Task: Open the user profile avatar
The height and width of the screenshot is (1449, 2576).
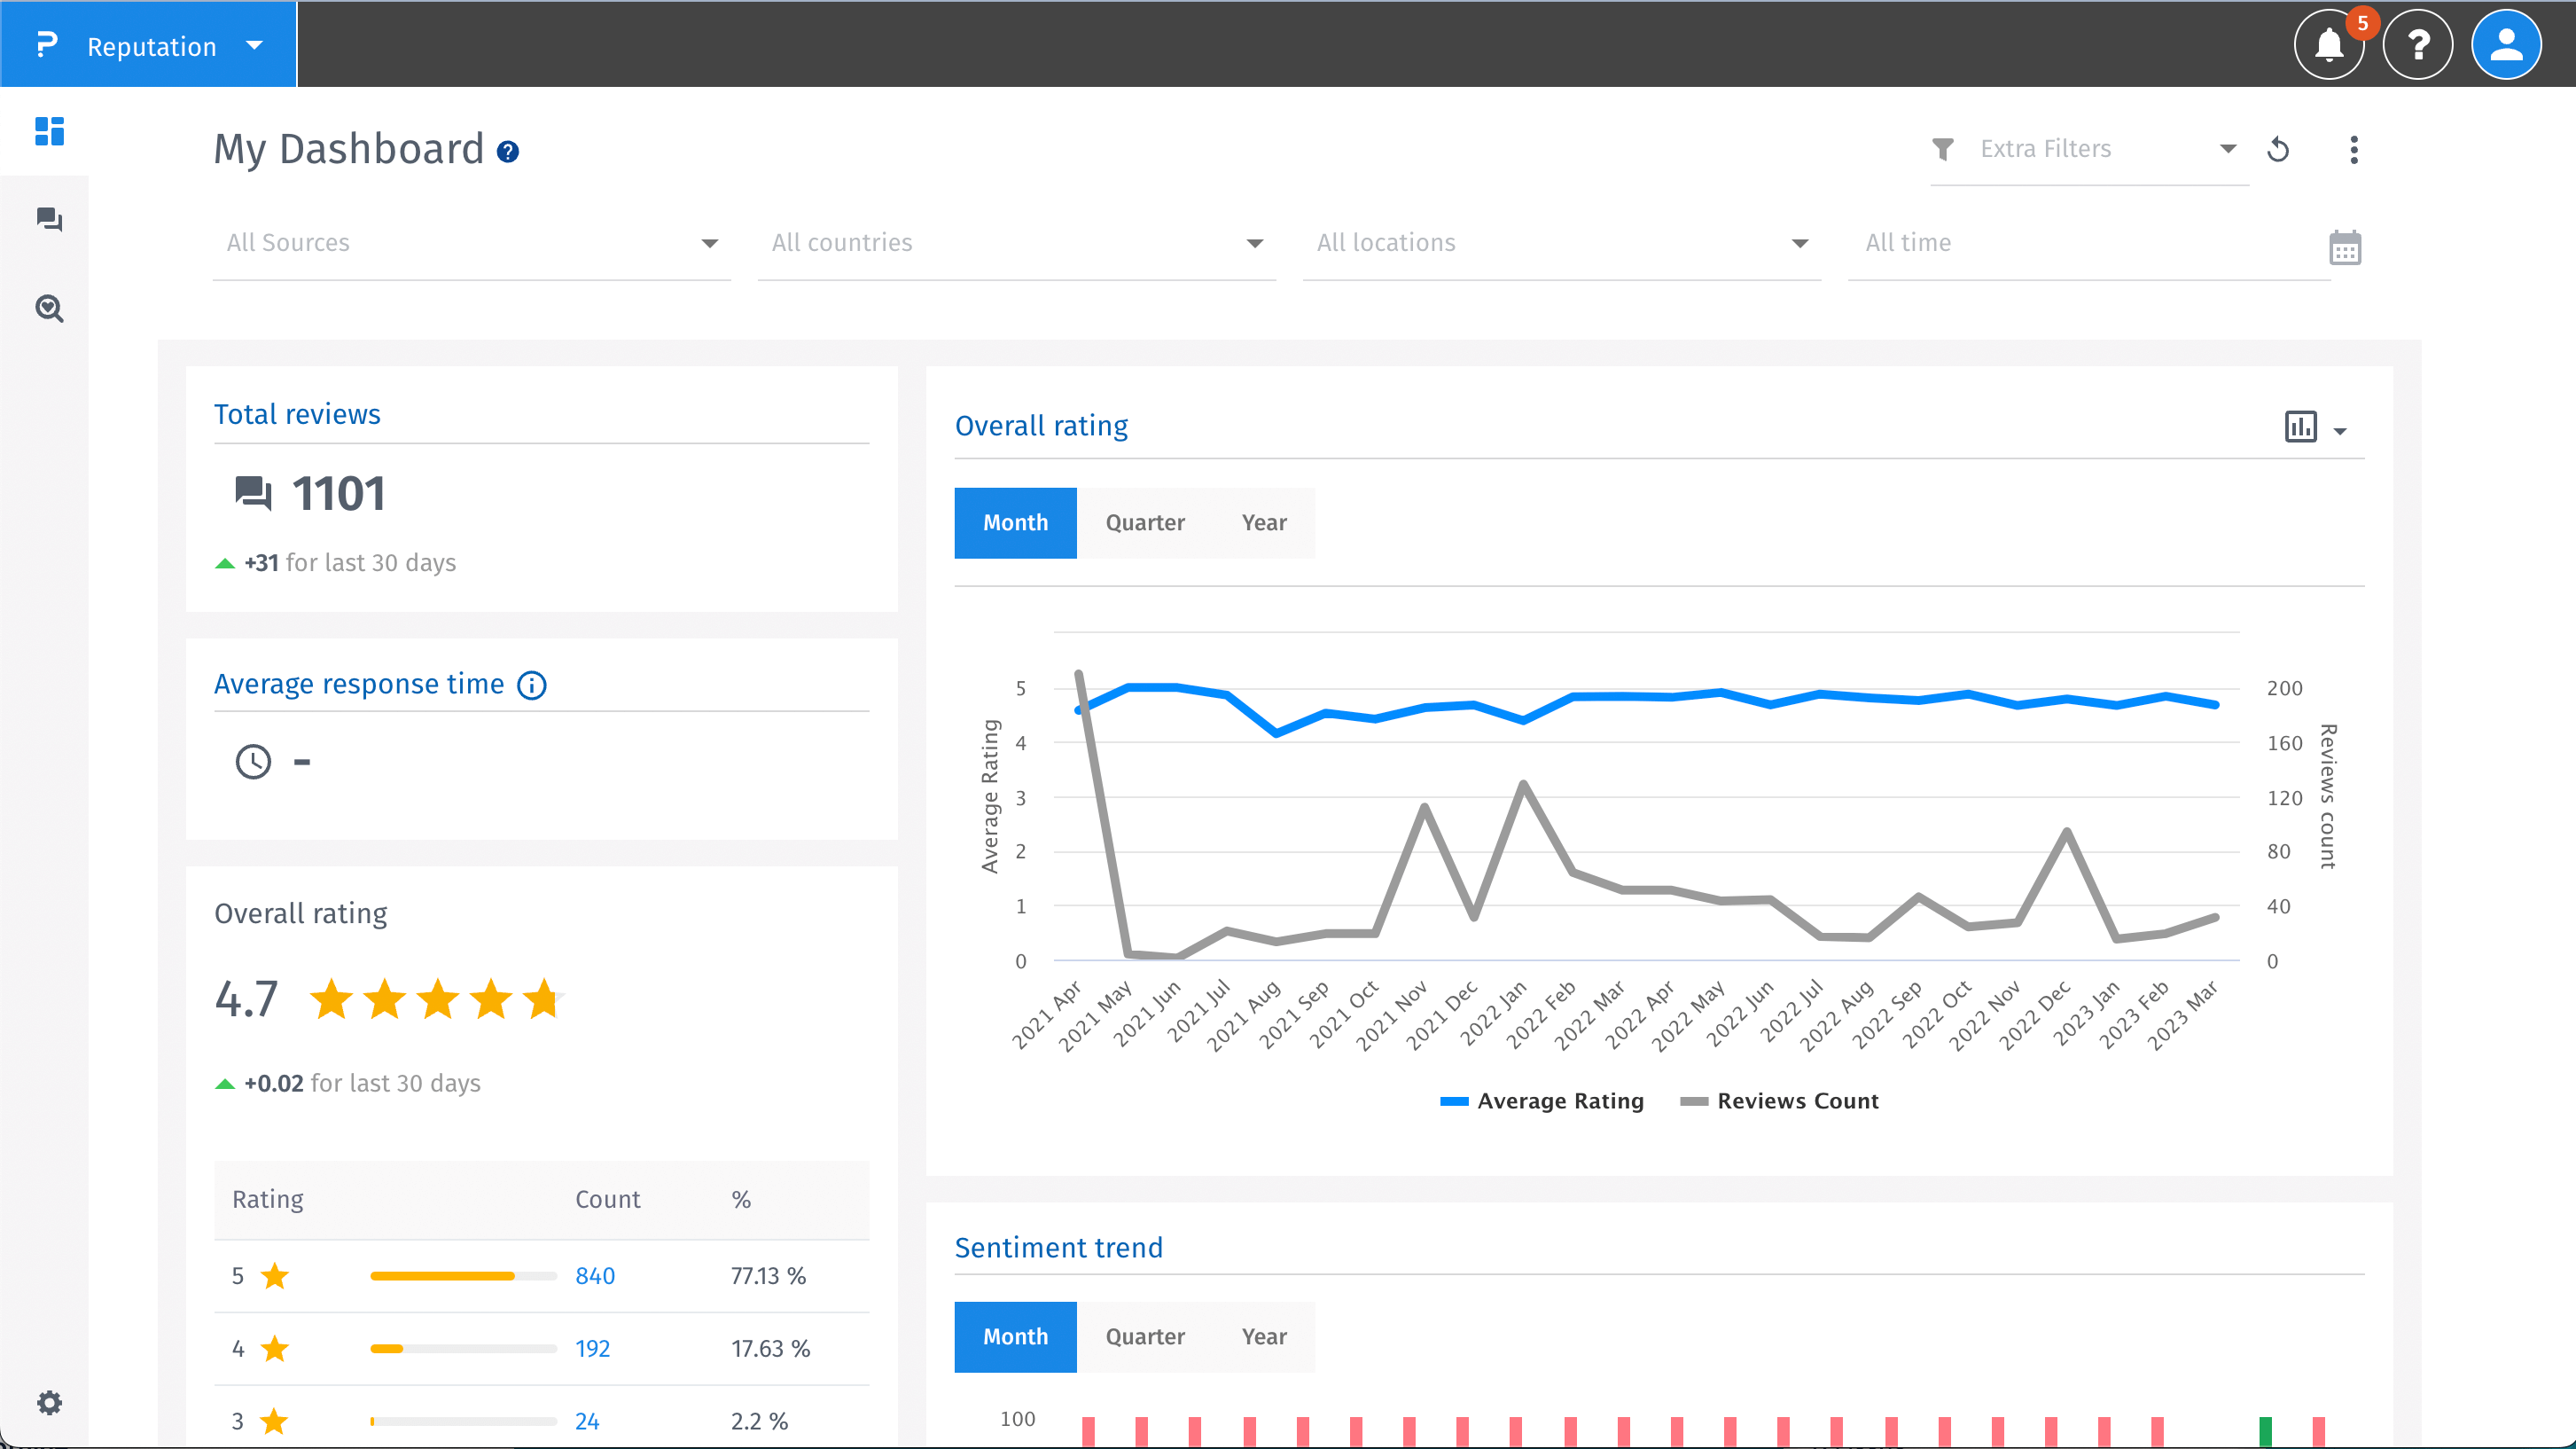Action: point(2505,45)
